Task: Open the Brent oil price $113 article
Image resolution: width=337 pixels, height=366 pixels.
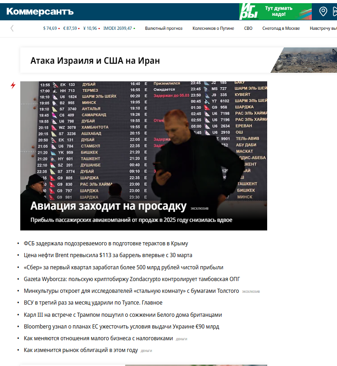Action: [x=108, y=255]
